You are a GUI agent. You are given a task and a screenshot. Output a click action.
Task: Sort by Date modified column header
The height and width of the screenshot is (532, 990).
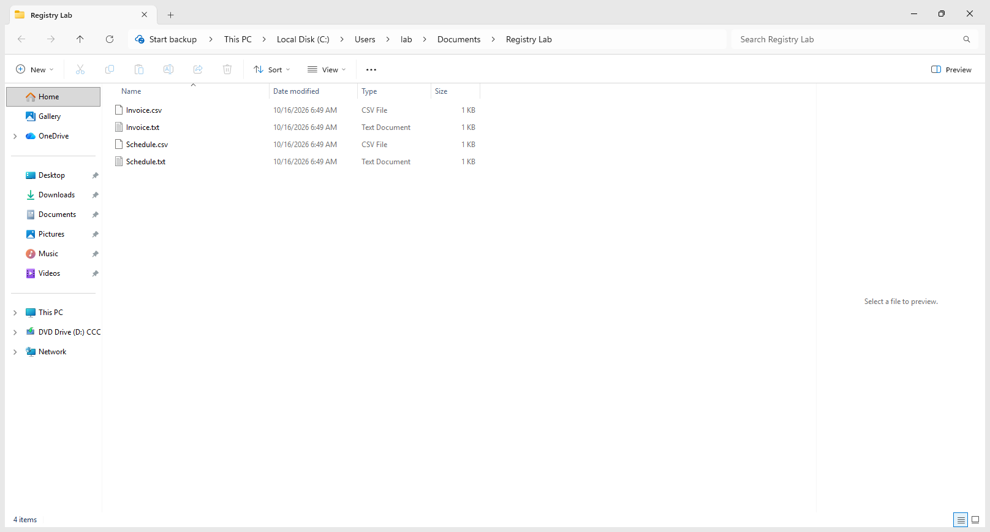(313, 91)
